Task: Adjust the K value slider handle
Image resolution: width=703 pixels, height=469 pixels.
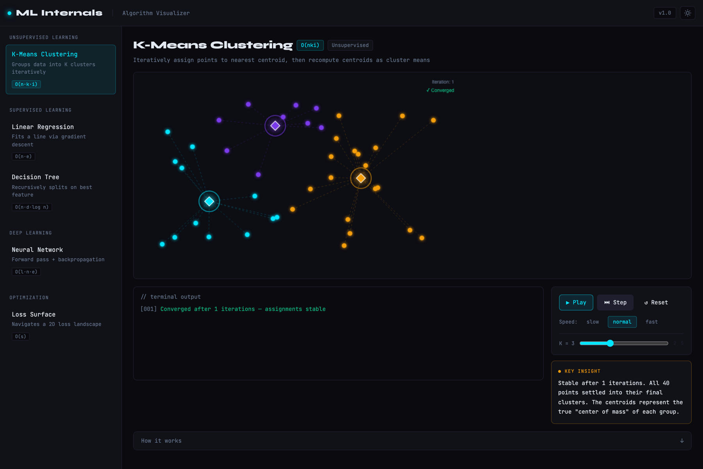Action: (610, 343)
